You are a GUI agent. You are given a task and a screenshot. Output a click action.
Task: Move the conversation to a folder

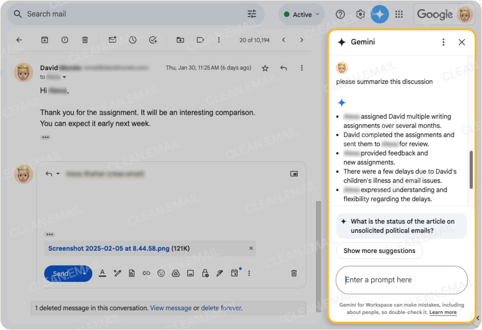click(180, 40)
